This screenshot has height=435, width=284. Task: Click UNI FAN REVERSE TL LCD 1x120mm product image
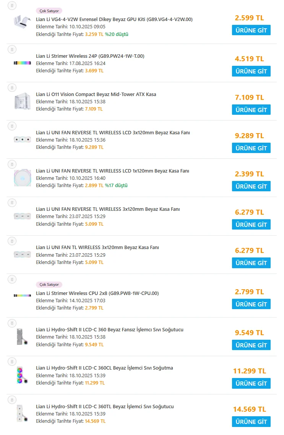(x=22, y=178)
